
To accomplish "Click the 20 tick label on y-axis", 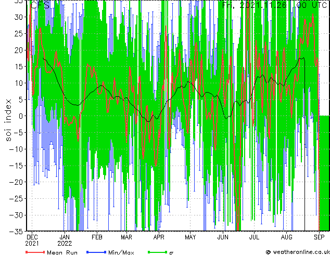I will click(18, 50).
